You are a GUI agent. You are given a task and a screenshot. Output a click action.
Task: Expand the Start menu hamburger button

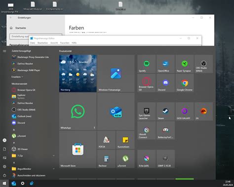coord(4,51)
